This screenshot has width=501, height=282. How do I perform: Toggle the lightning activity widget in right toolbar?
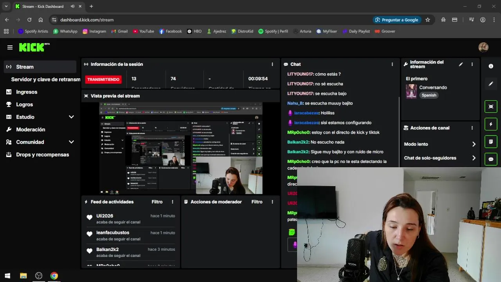tap(491, 124)
